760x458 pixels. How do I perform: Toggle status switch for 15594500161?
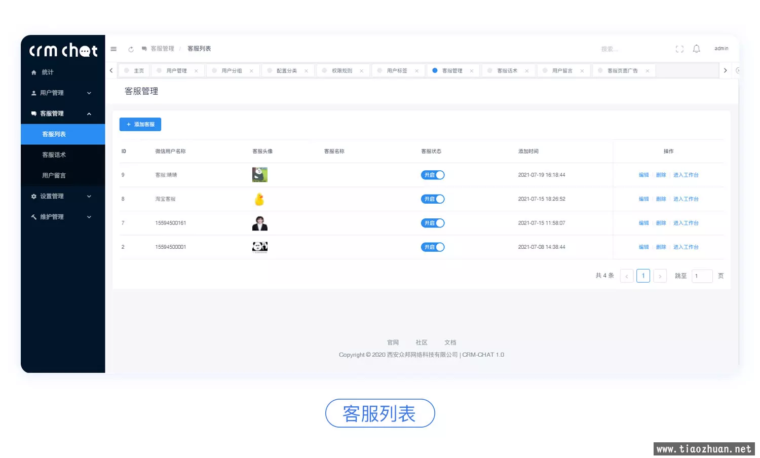pos(433,223)
